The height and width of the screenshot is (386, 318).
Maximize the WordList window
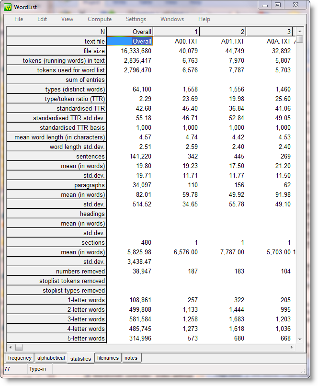[x=278, y=5]
